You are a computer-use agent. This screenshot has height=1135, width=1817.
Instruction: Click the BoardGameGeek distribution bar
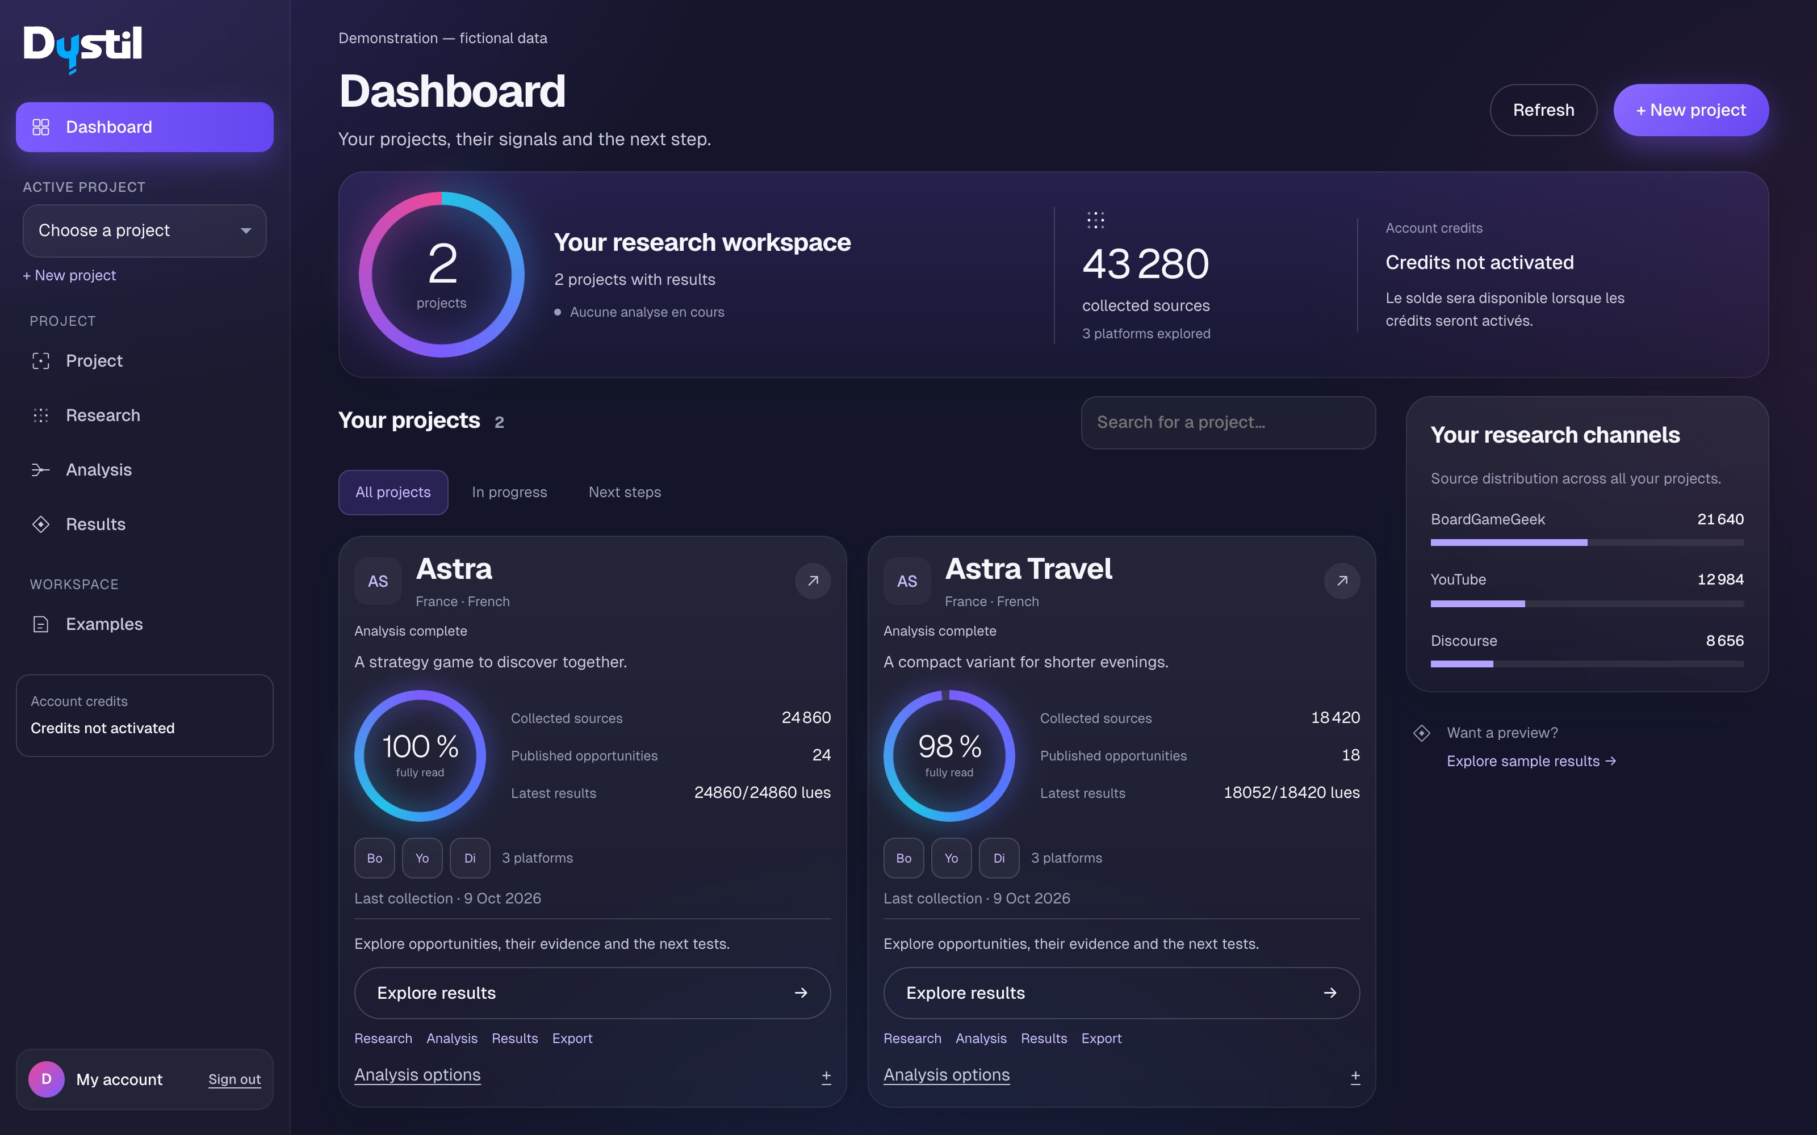pos(1587,542)
